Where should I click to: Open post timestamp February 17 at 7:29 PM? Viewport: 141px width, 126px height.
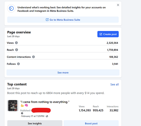point(33,116)
